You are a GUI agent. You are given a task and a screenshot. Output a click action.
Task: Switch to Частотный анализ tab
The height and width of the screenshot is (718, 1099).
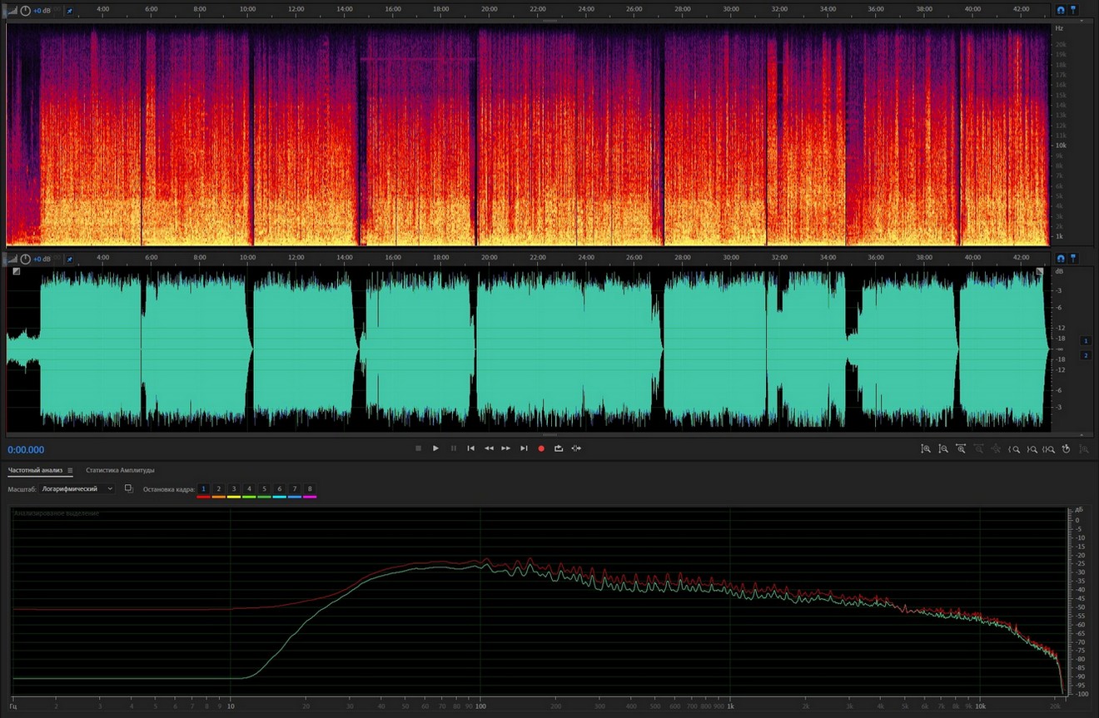pos(35,470)
